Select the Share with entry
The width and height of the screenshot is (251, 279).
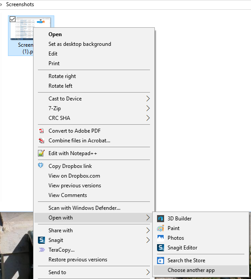[x=94, y=231]
